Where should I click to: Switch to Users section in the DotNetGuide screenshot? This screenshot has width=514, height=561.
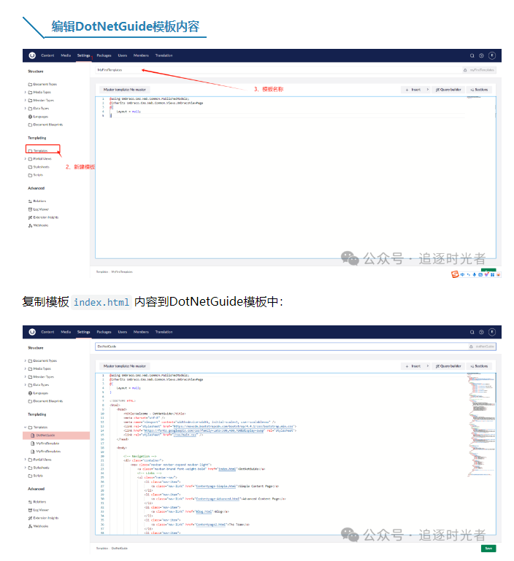[x=123, y=332]
